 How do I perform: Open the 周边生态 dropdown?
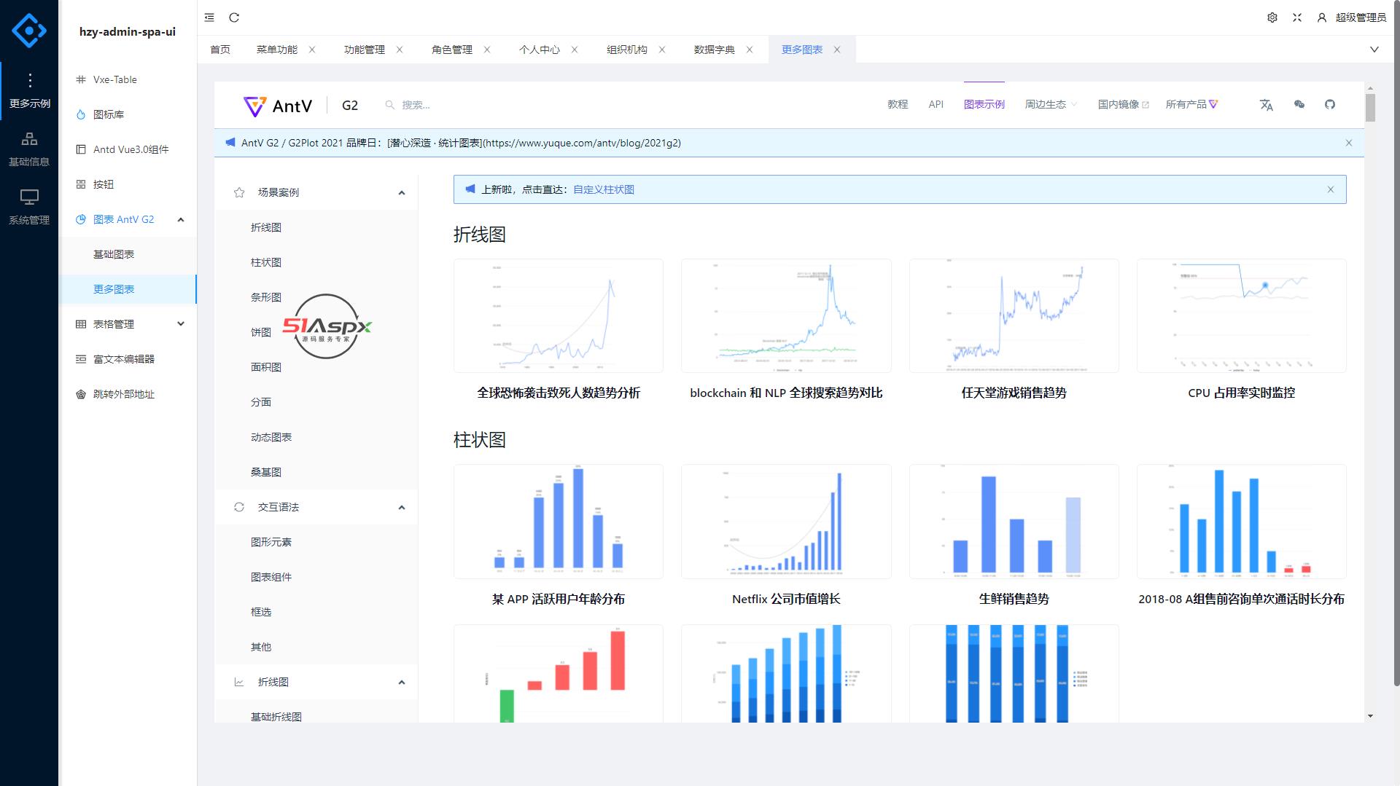(1051, 104)
